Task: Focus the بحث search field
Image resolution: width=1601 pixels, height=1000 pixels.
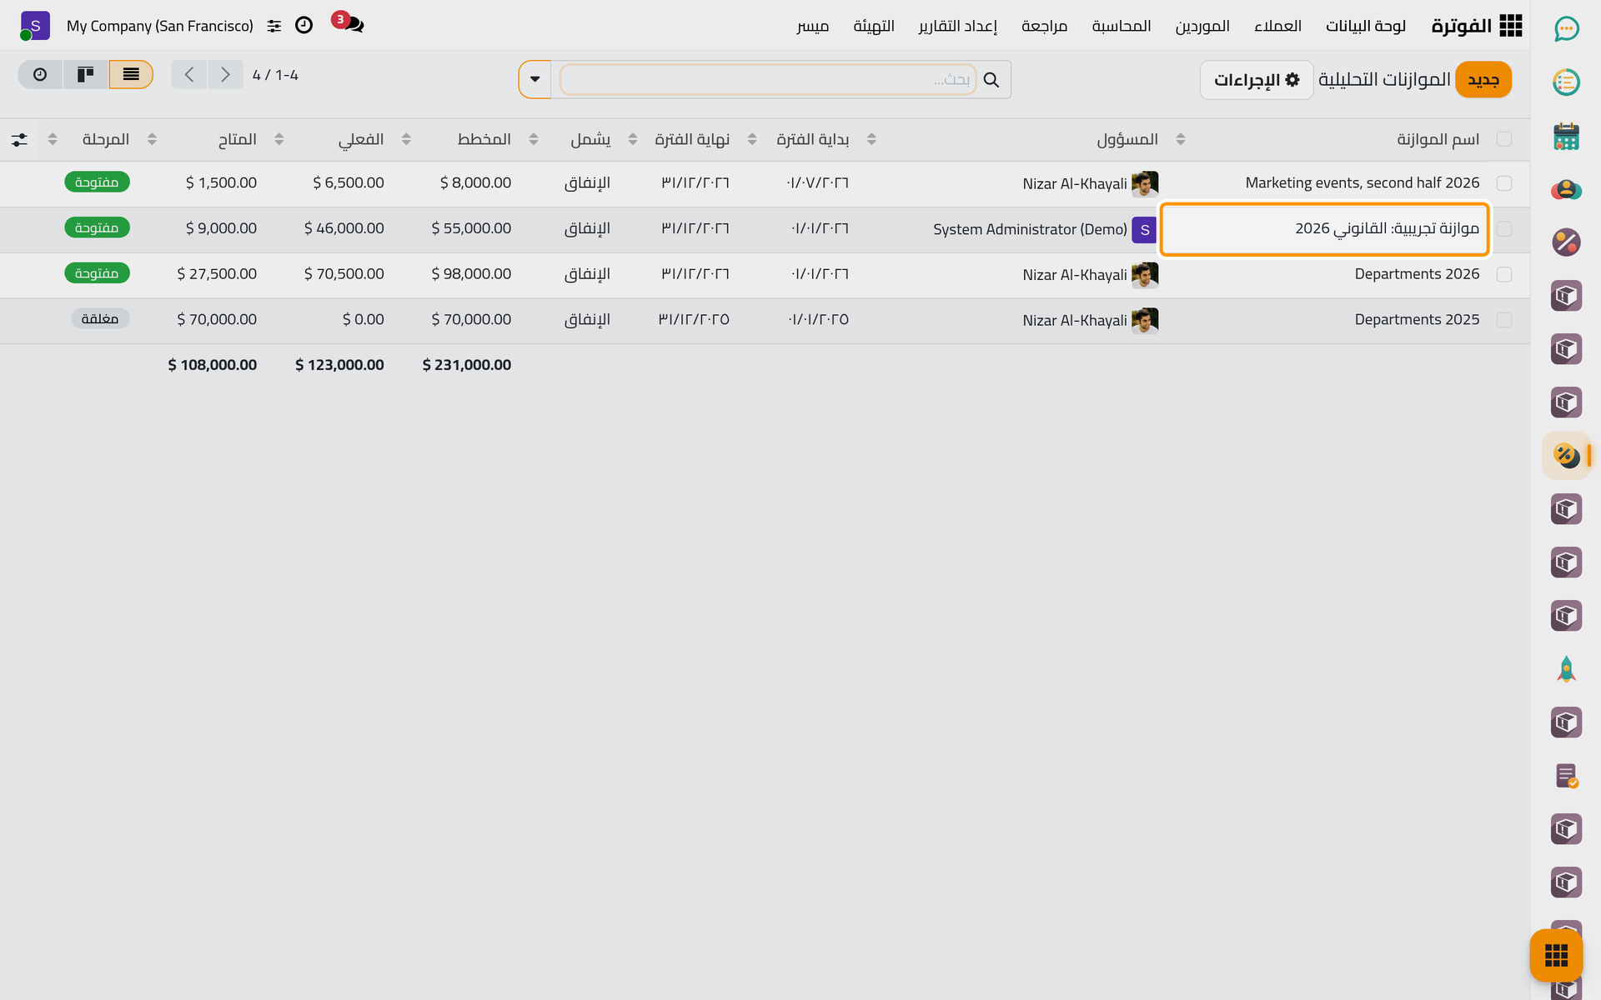Action: [768, 80]
